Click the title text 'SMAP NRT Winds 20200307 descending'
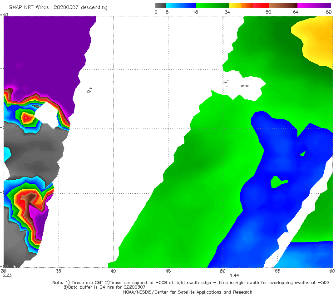Viewport: 336px width, 295px height. [x=58, y=8]
